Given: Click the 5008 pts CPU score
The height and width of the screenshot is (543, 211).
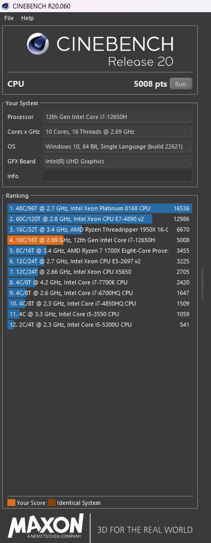Looking at the screenshot, I should point(150,84).
